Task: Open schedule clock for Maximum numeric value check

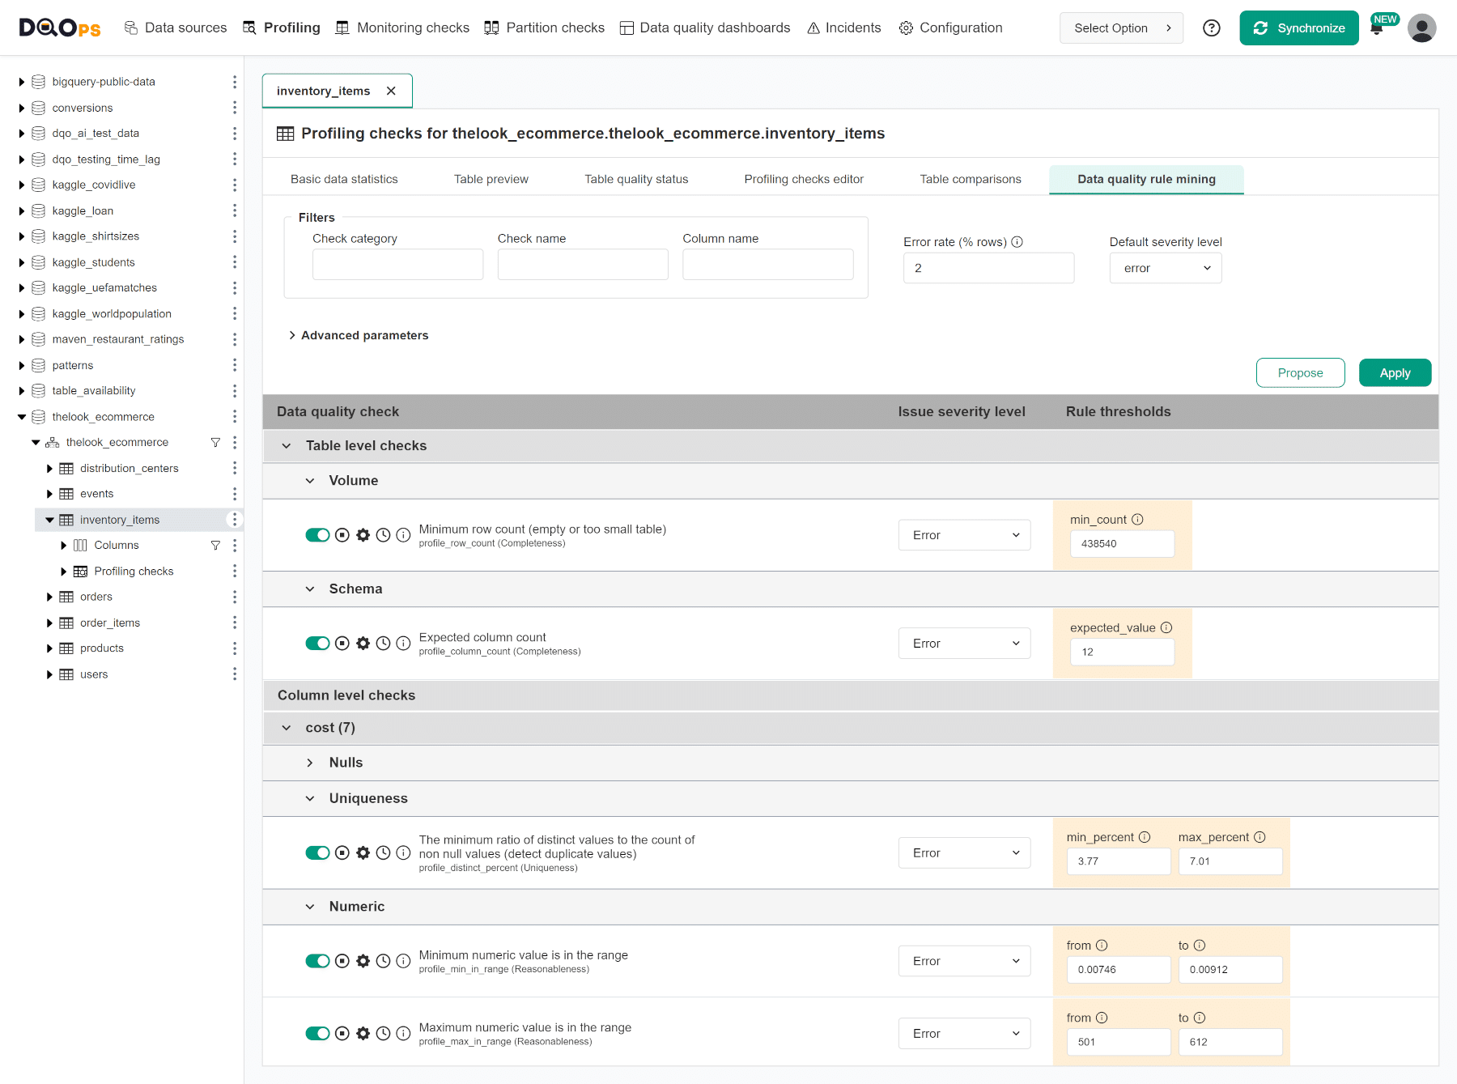Action: (x=383, y=1034)
